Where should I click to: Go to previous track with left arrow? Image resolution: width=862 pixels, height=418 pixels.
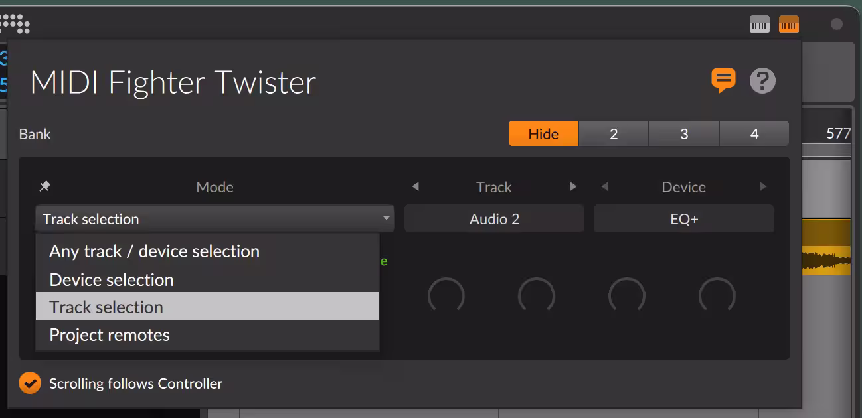(x=416, y=187)
